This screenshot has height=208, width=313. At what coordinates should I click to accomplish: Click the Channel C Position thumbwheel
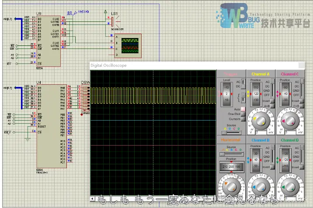coord(285,94)
